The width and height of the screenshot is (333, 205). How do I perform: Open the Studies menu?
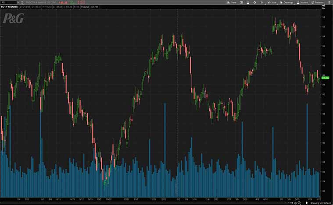302,3
